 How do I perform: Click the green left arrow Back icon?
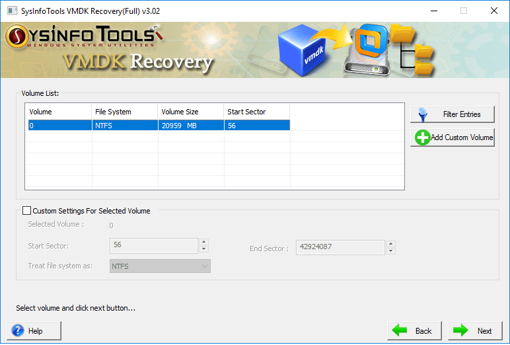tap(400, 330)
